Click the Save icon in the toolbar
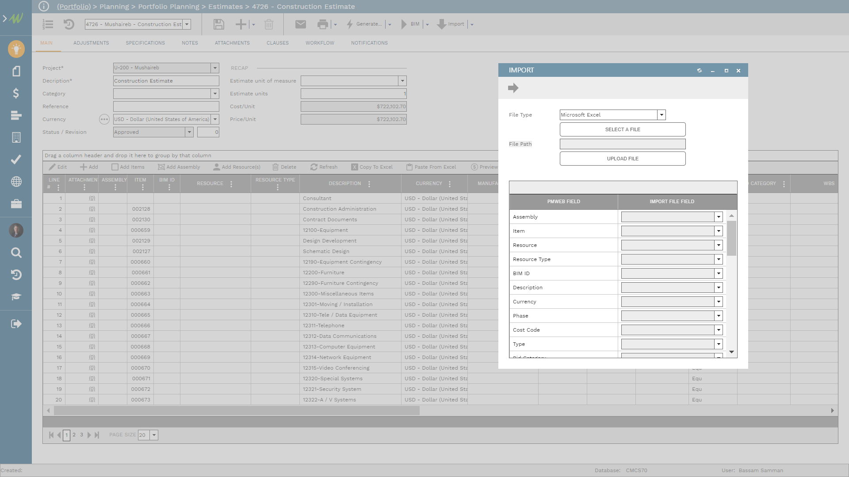 click(218, 24)
